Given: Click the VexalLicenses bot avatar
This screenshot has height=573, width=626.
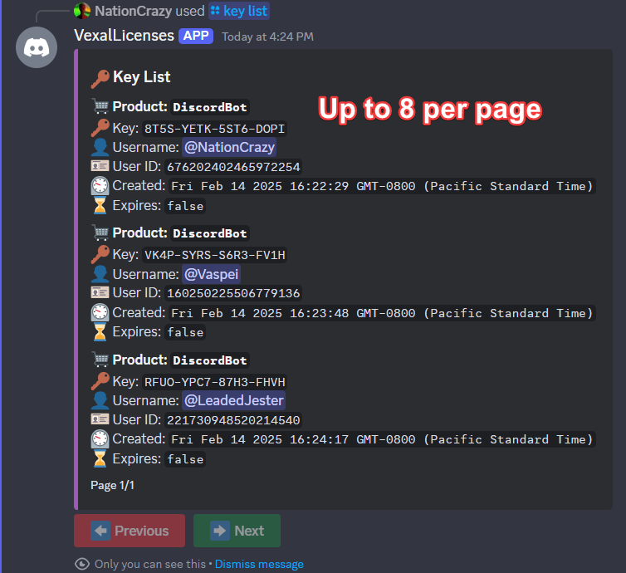Looking at the screenshot, I should 37,49.
